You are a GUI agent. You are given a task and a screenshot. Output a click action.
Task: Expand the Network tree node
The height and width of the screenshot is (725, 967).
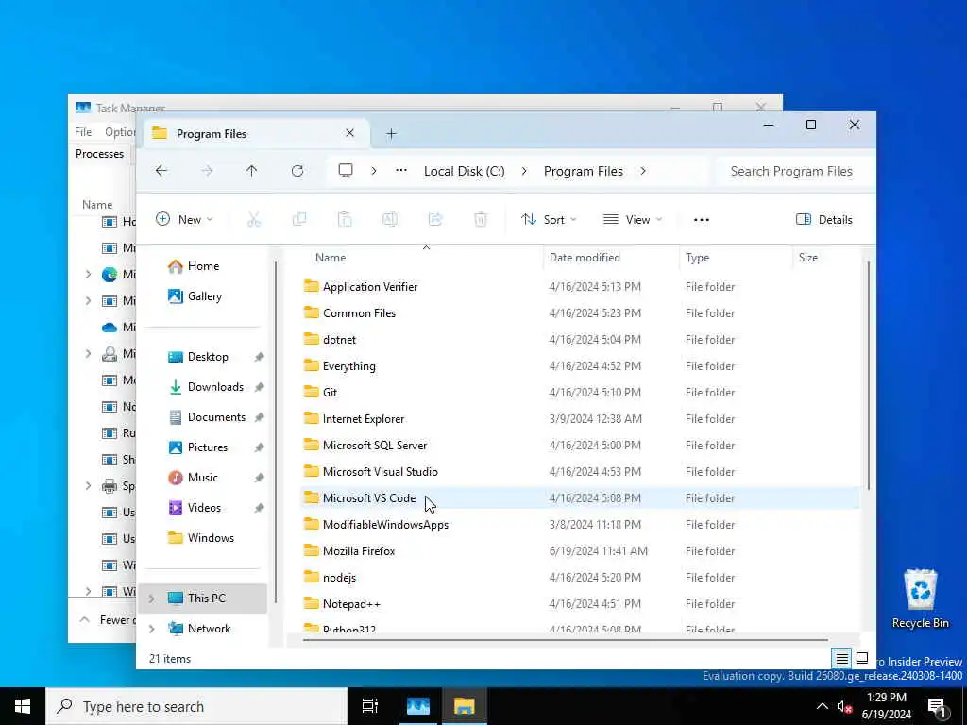(x=152, y=629)
